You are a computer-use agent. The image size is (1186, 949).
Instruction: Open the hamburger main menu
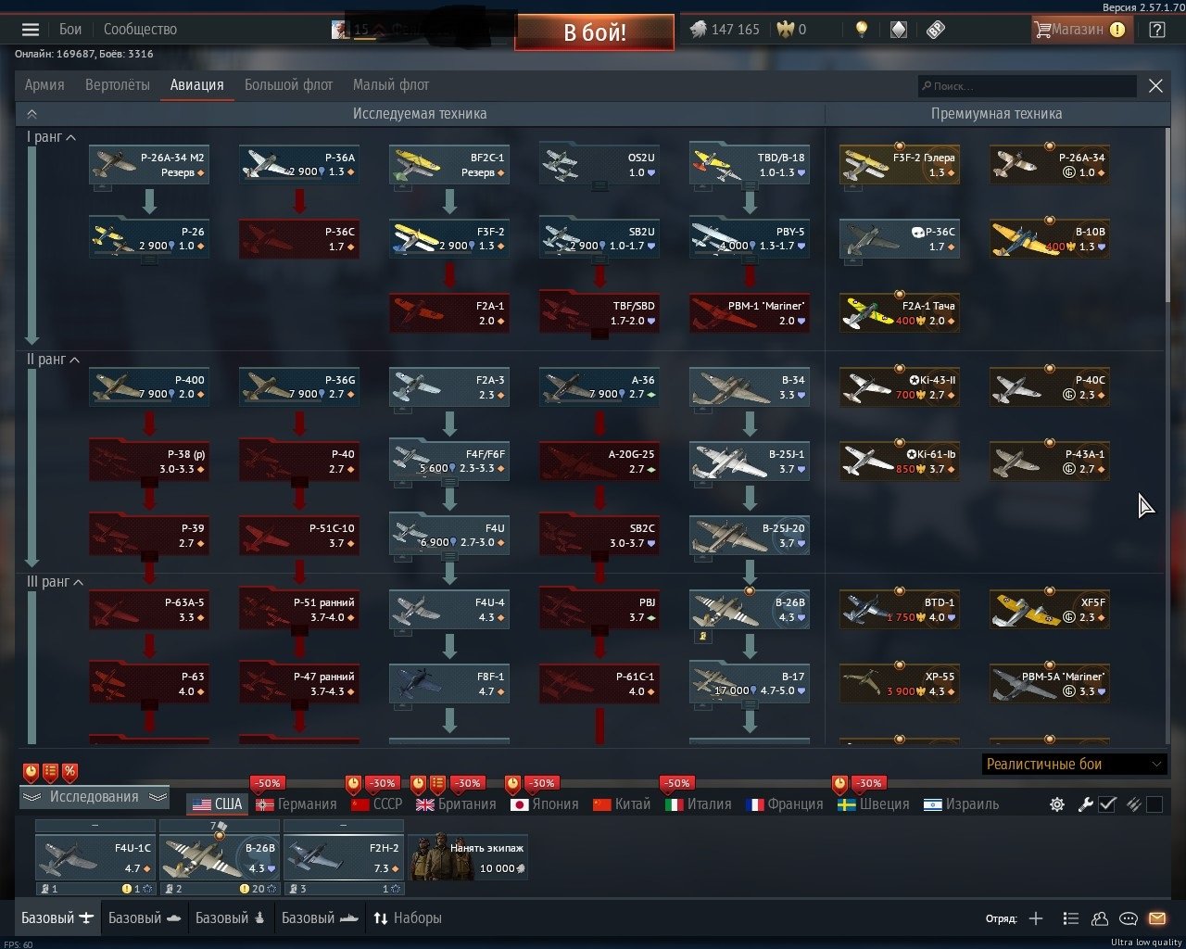30,30
